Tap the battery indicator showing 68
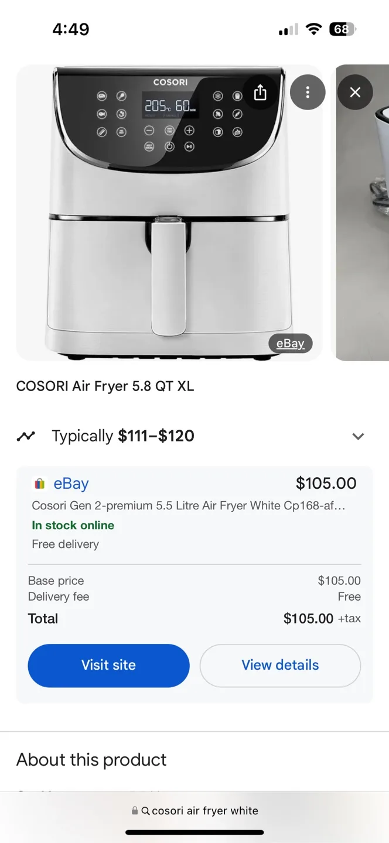 point(343,29)
